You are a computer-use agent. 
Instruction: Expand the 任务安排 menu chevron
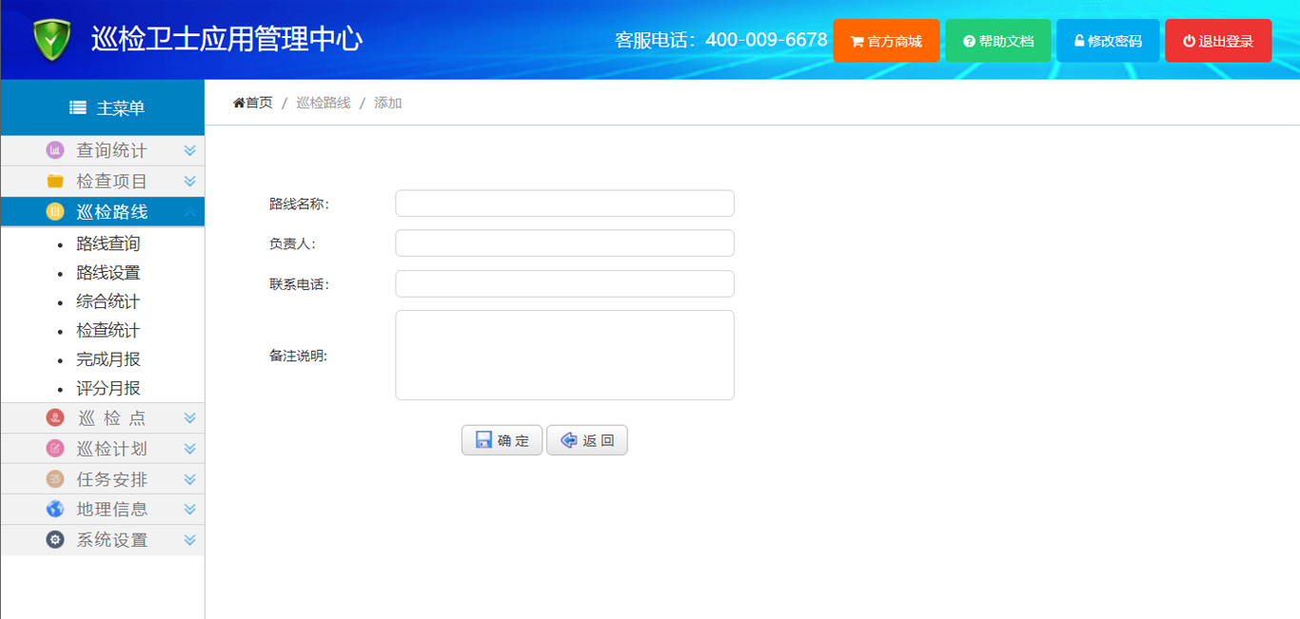(189, 479)
